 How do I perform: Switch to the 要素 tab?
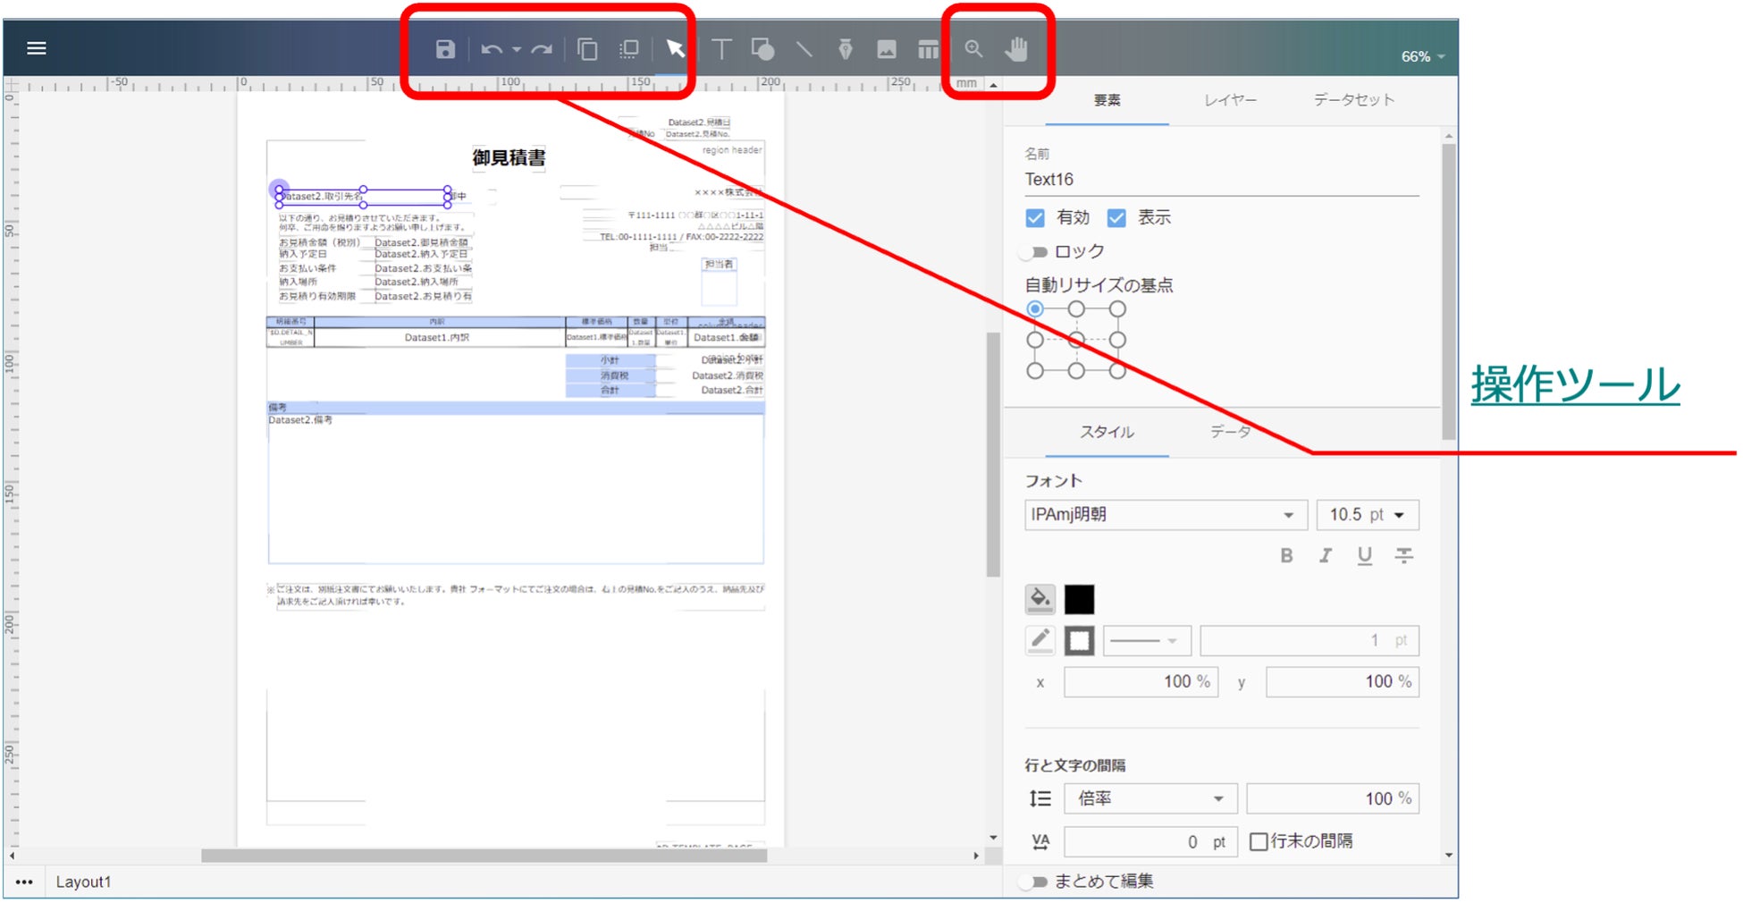(1107, 100)
